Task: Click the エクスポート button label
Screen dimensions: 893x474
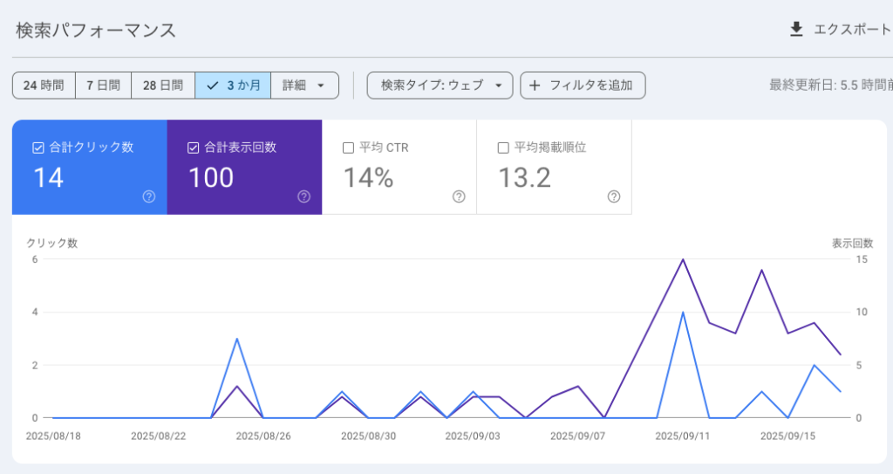Action: (x=851, y=30)
